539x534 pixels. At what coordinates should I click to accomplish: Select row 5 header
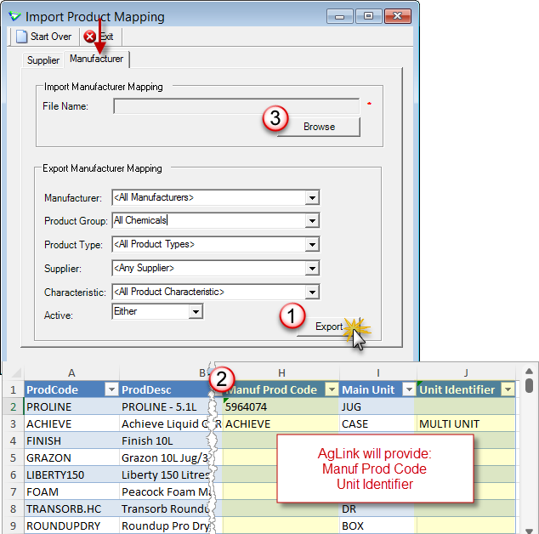13,457
